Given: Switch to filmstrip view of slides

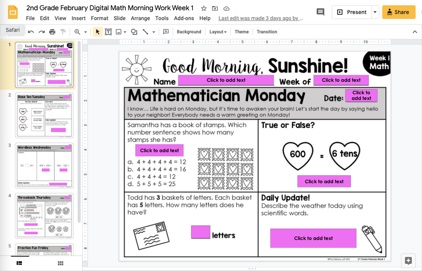Looking at the screenshot, I should coord(18,263).
